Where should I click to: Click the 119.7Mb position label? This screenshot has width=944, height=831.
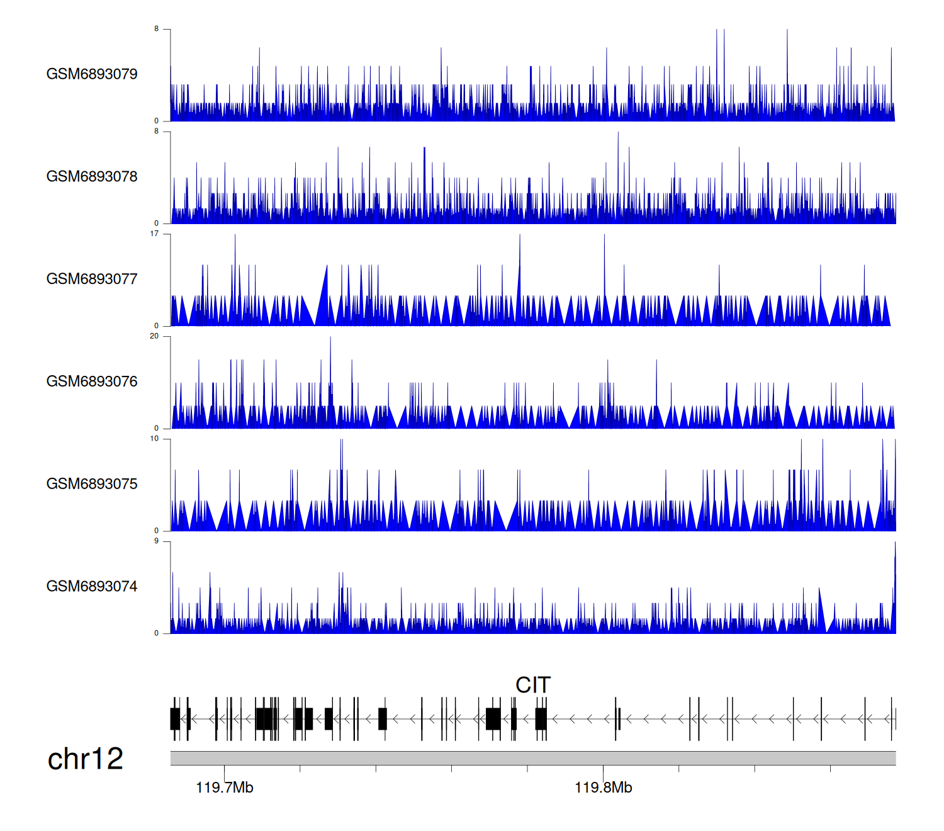225,788
